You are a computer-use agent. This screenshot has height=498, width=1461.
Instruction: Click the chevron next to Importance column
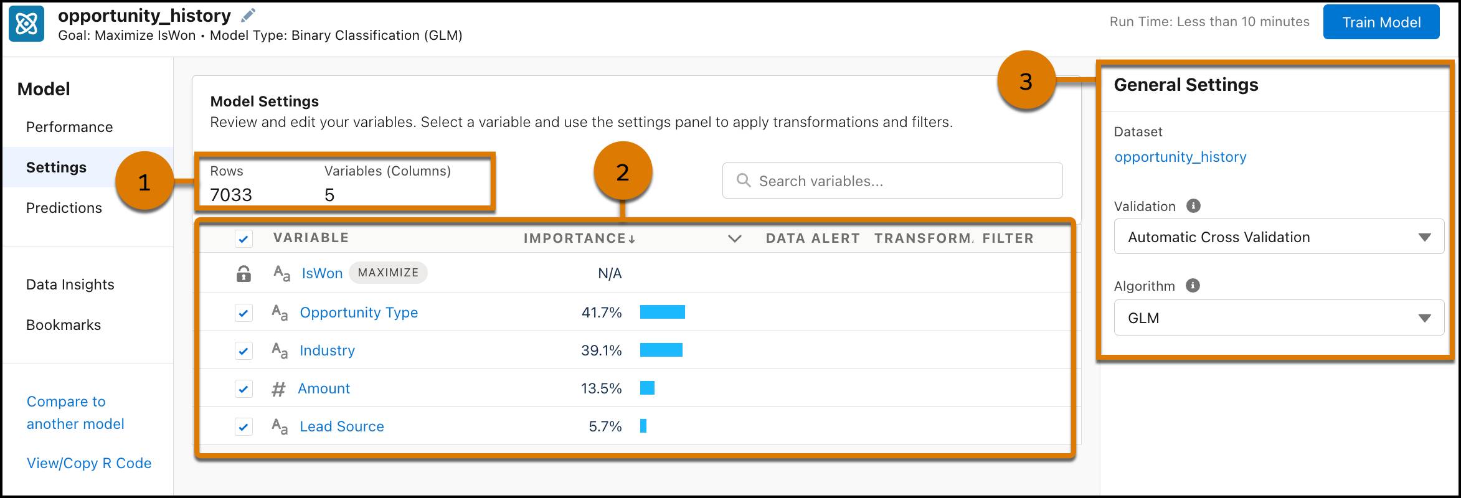coord(735,238)
